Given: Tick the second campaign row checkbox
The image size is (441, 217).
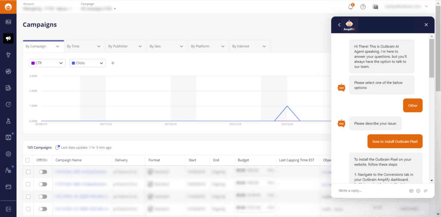Looking at the screenshot, I should tap(28, 184).
